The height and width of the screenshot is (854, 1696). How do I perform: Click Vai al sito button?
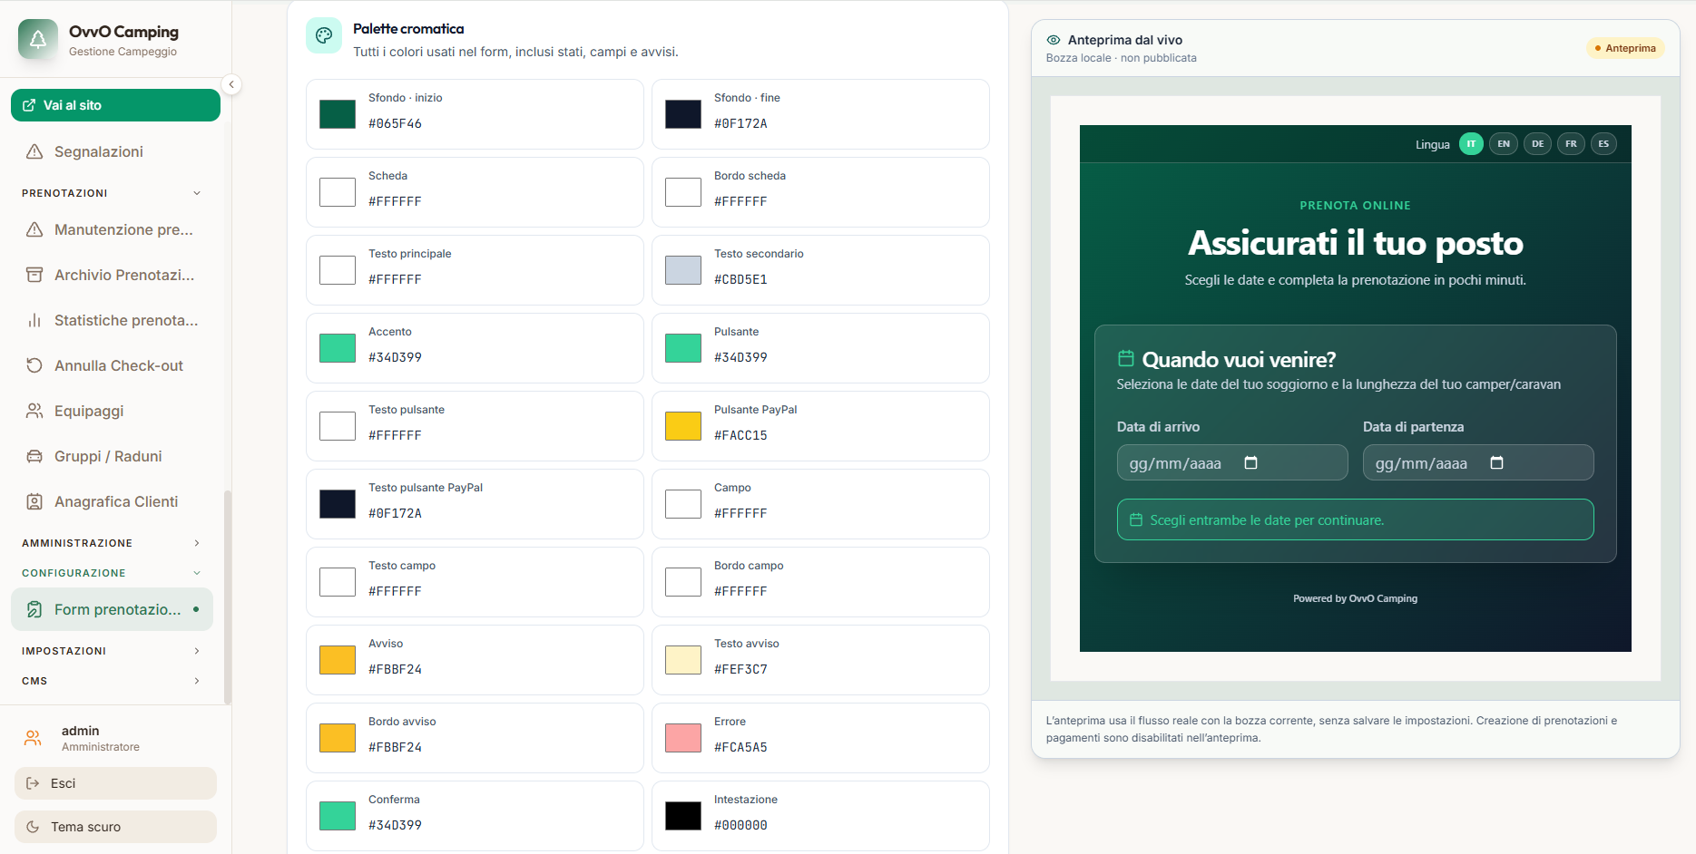(x=115, y=105)
